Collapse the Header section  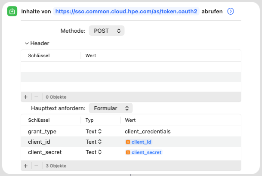pos(27,43)
